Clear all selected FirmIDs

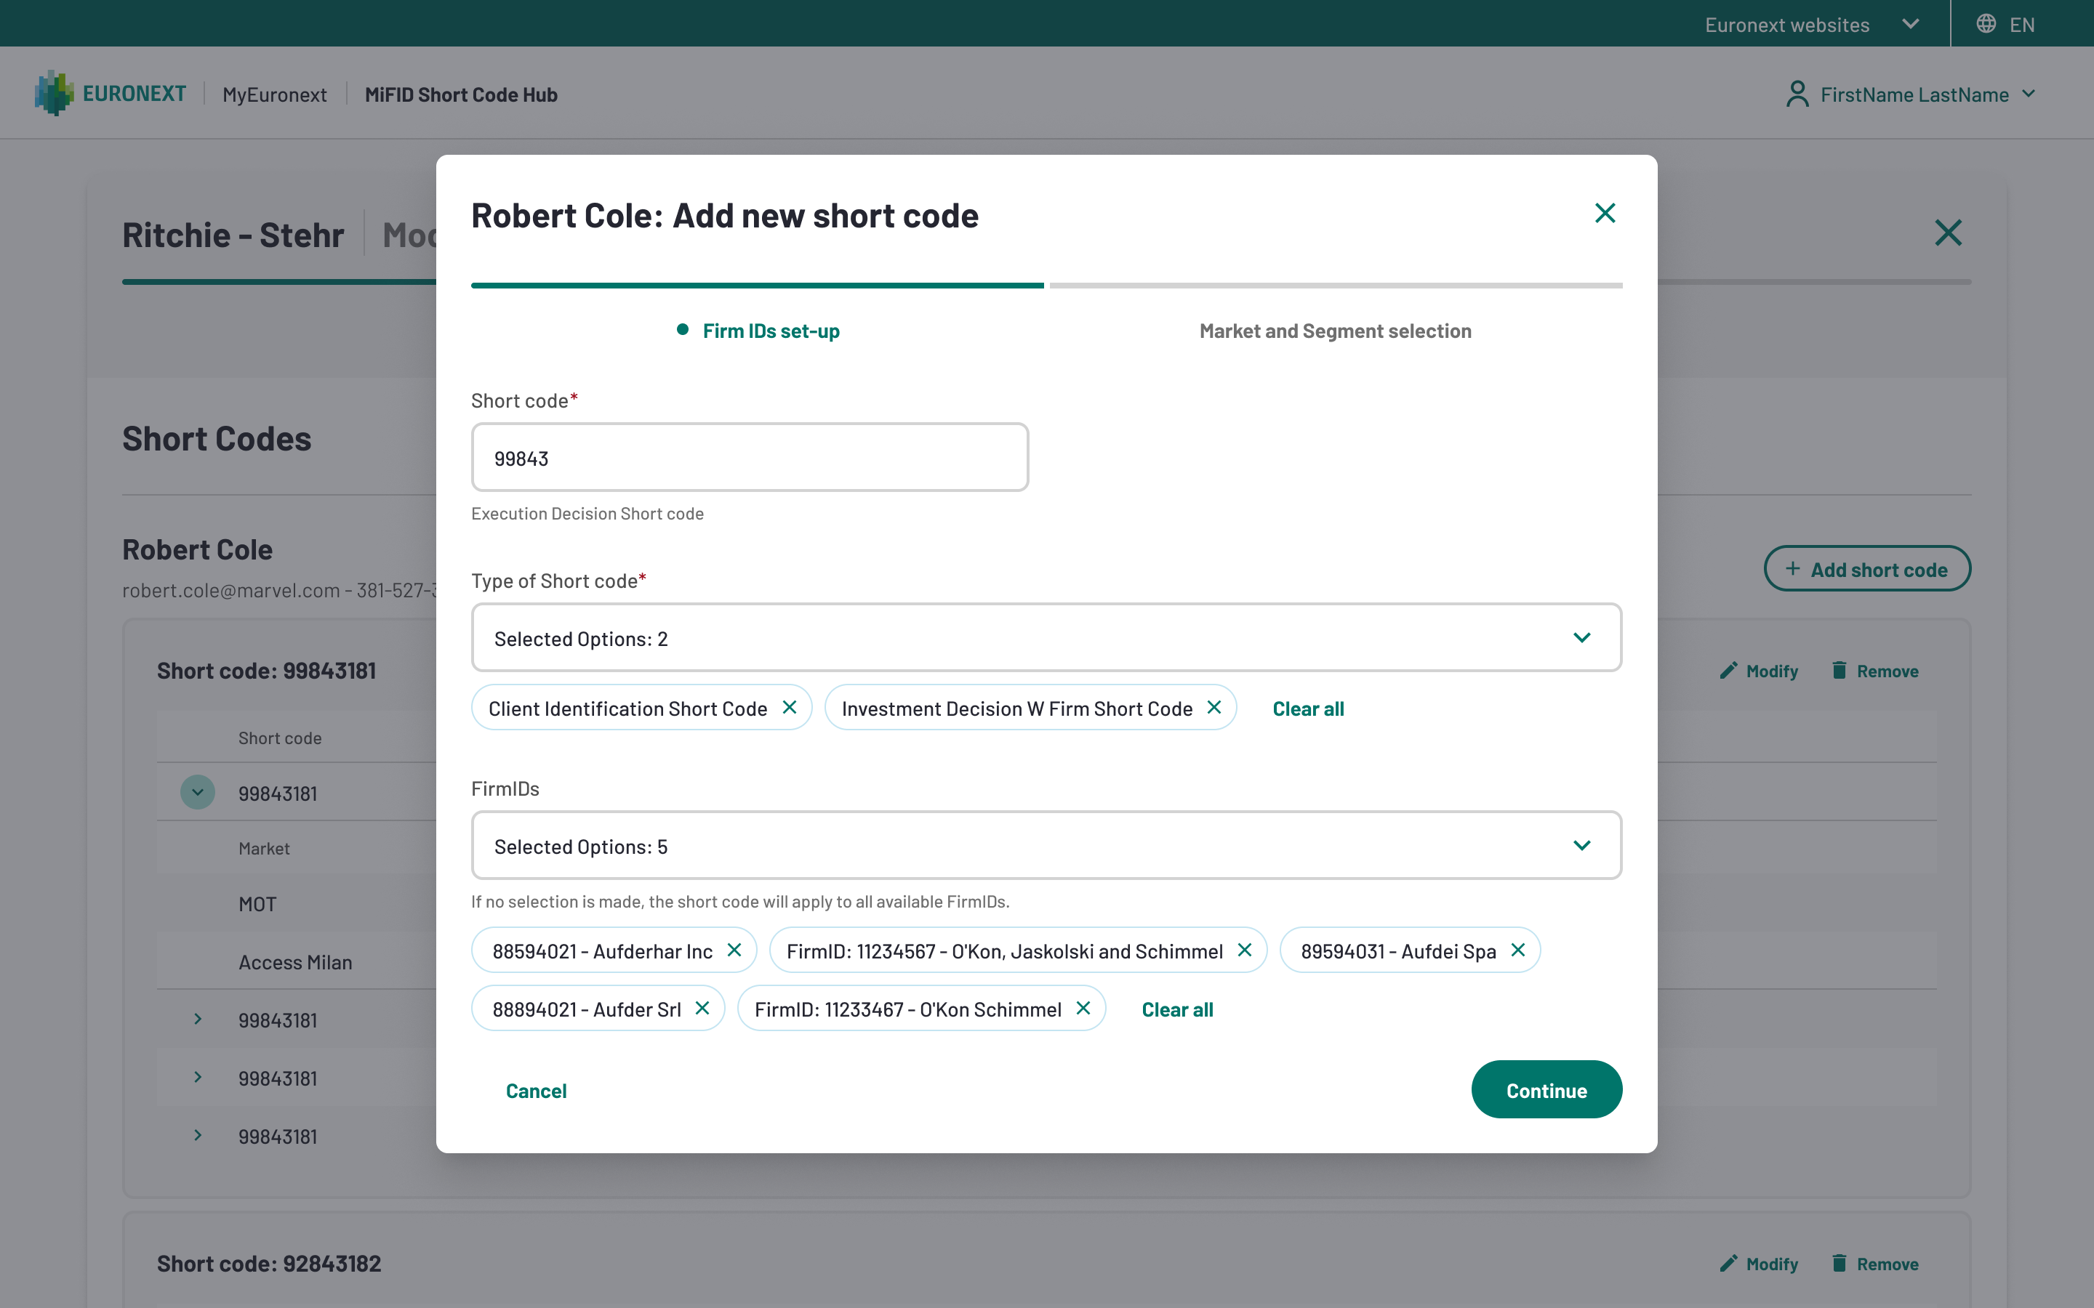coord(1177,1009)
